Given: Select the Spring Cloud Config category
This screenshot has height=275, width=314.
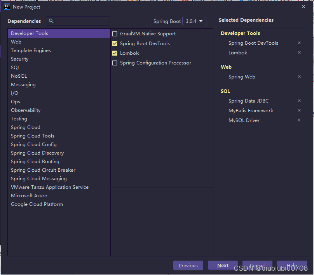Looking at the screenshot, I should (59, 144).
